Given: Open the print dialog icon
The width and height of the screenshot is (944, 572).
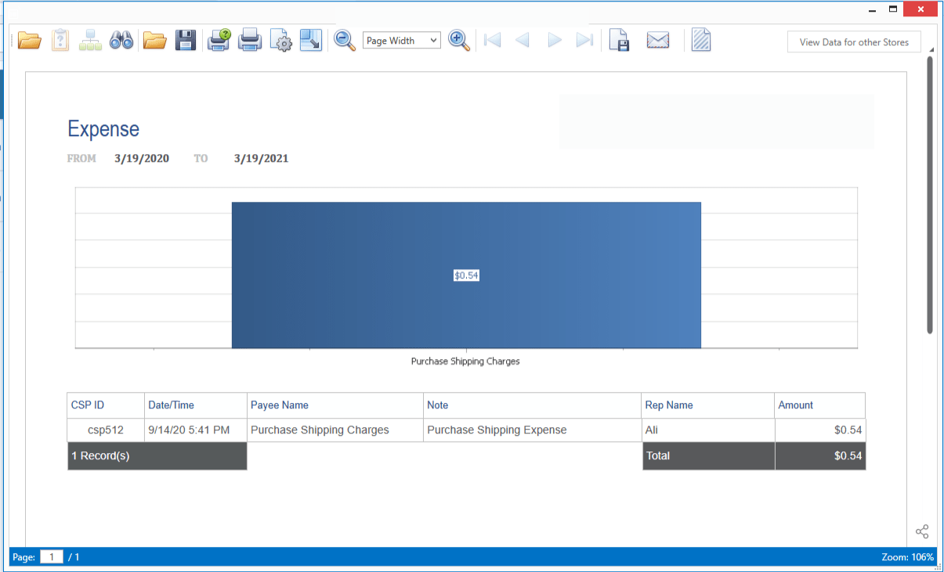Looking at the screenshot, I should pos(249,40).
